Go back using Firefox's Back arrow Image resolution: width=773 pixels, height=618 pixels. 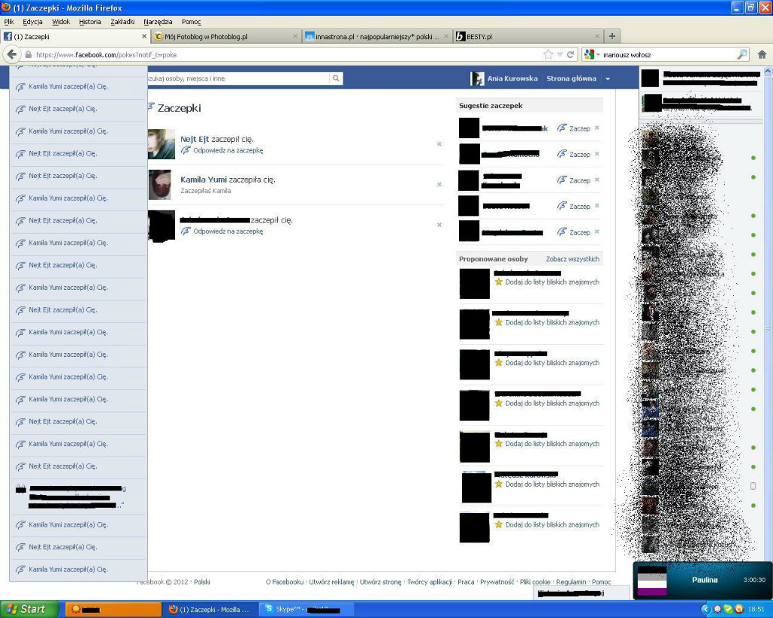[x=12, y=54]
